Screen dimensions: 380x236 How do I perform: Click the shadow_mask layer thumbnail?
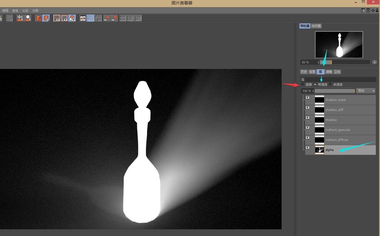[x=319, y=100]
